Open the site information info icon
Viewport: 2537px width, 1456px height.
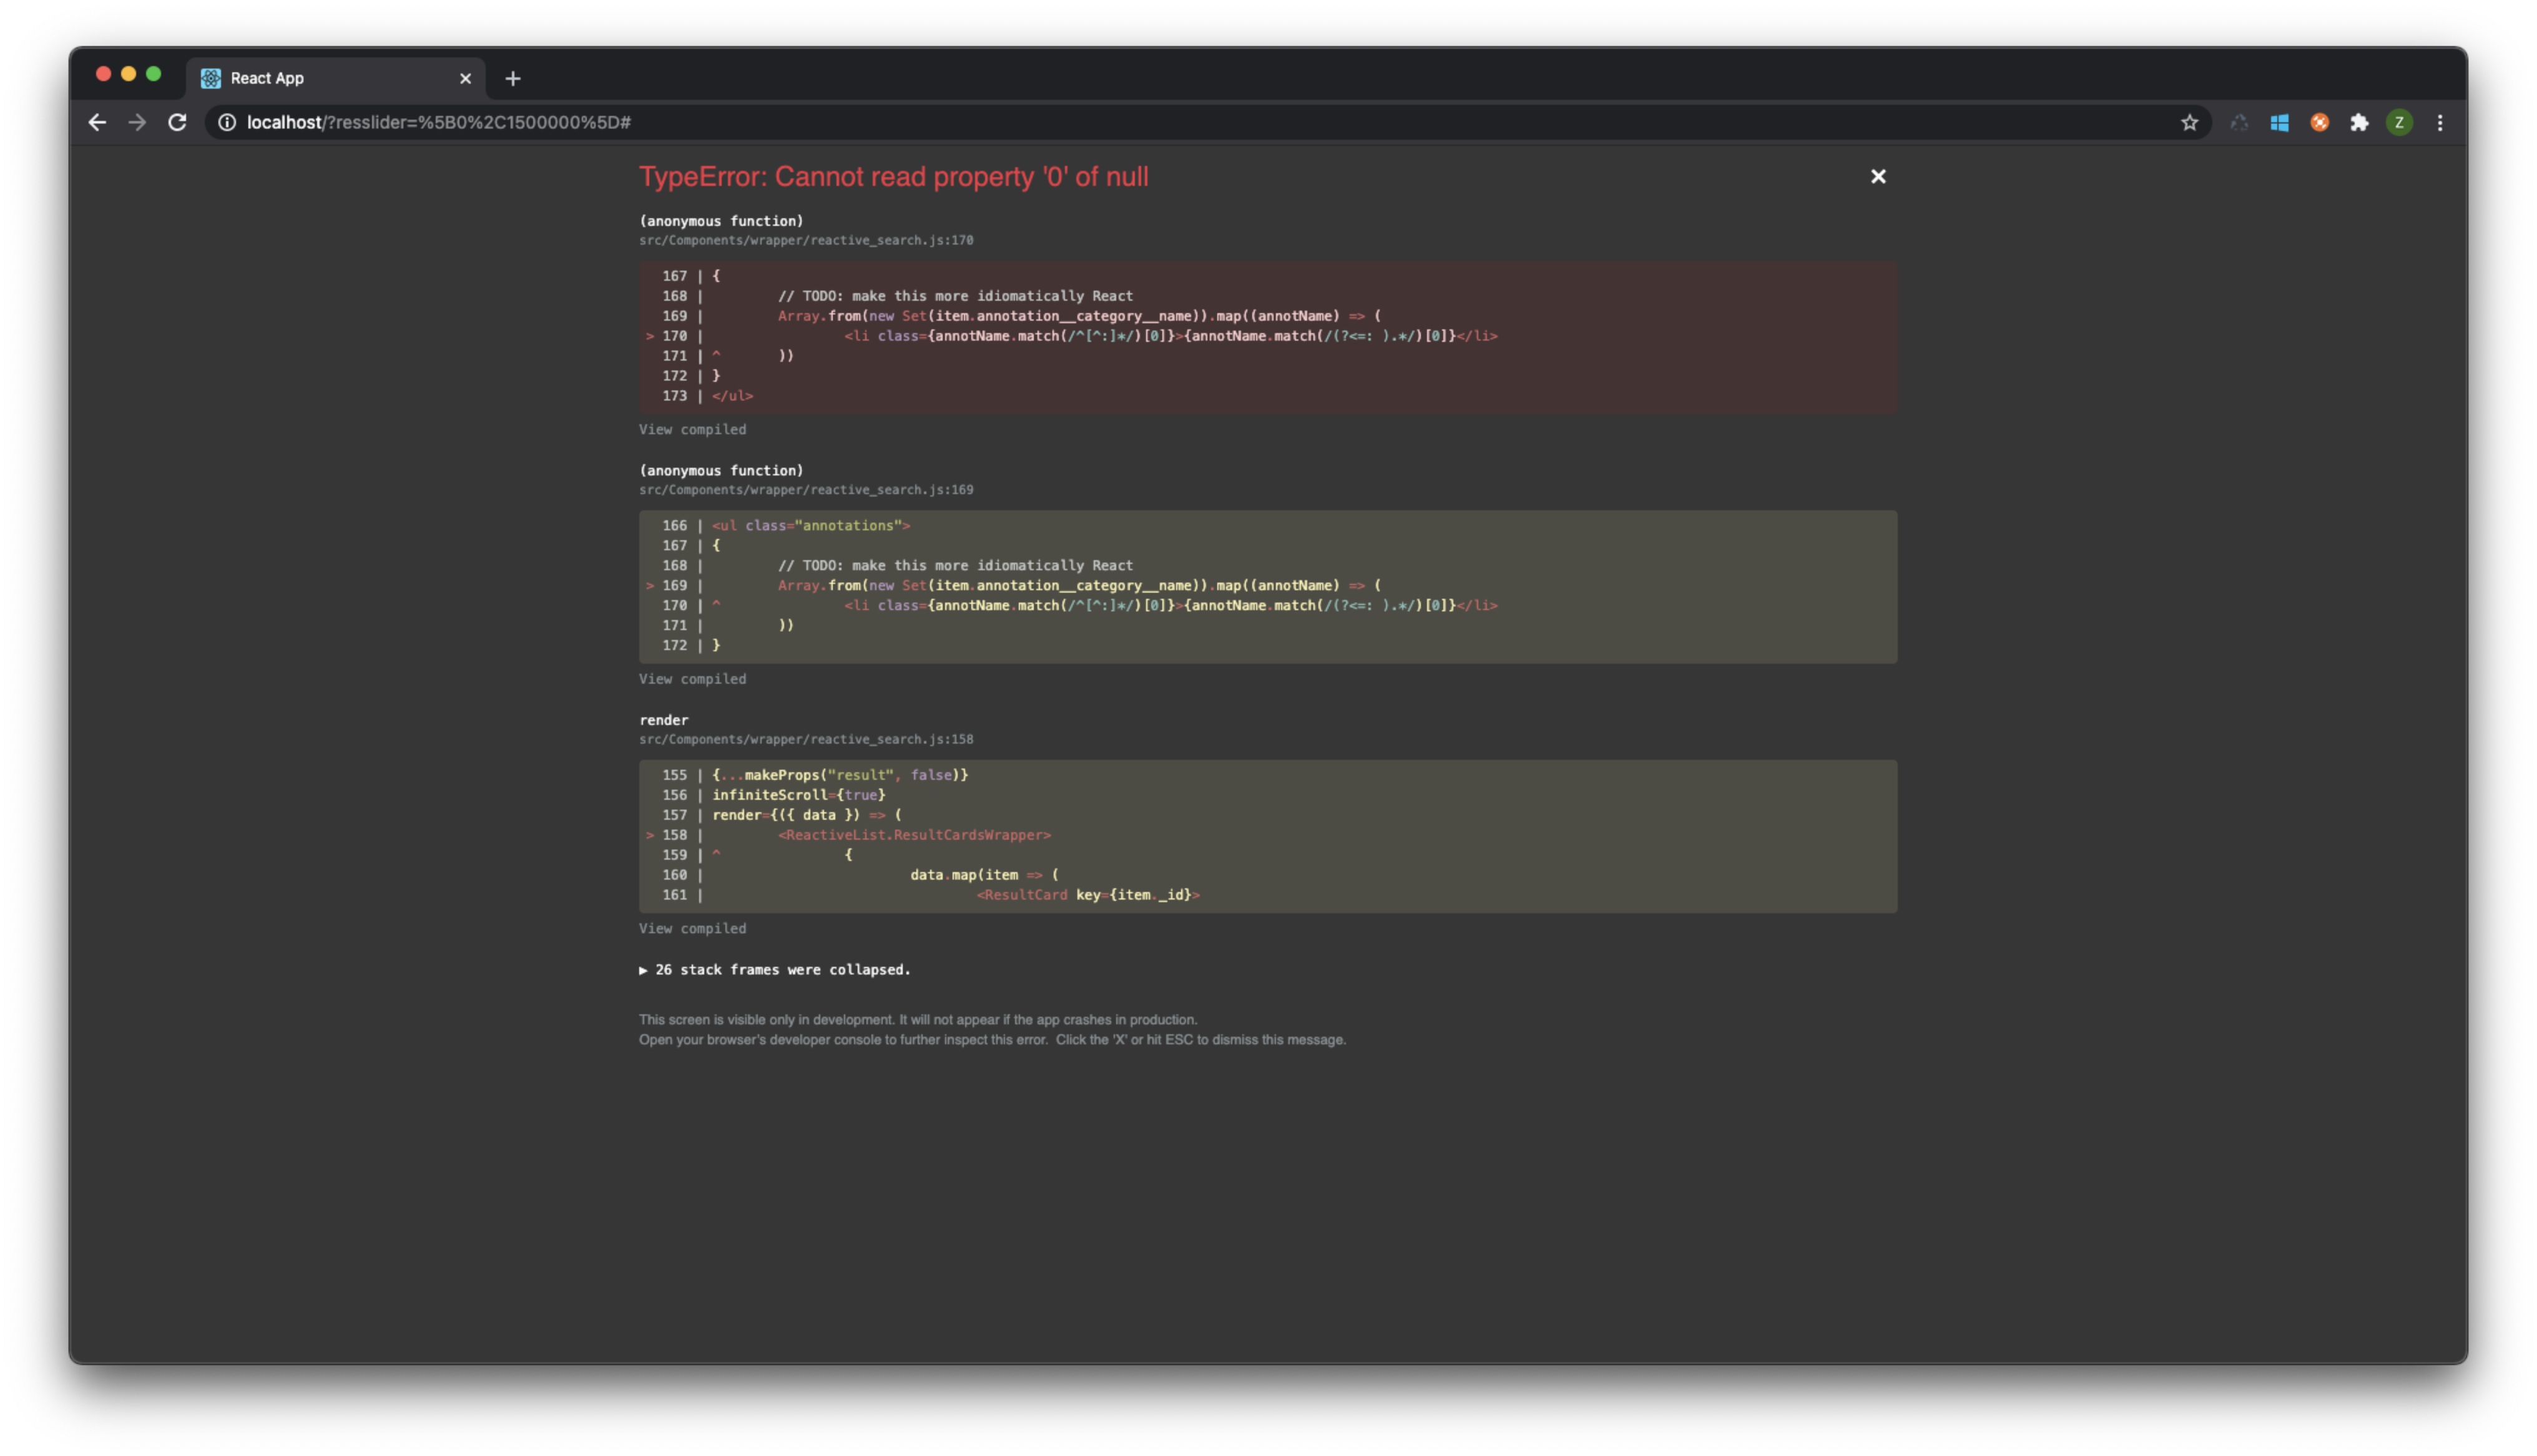(x=227, y=122)
